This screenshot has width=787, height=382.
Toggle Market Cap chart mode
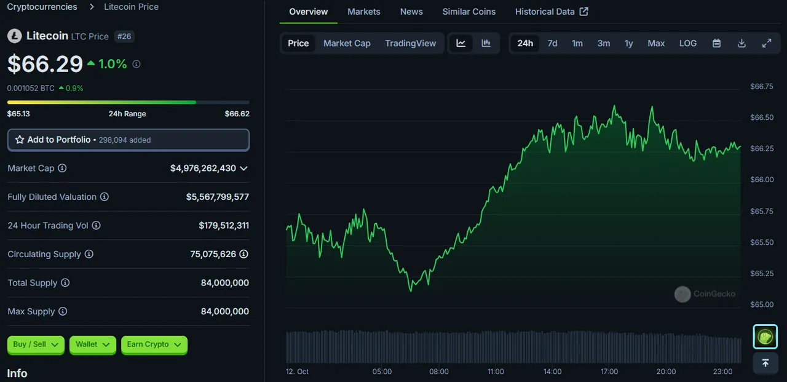tap(347, 43)
